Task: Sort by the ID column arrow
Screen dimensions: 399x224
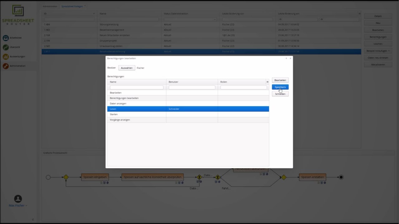Action: click(94, 14)
